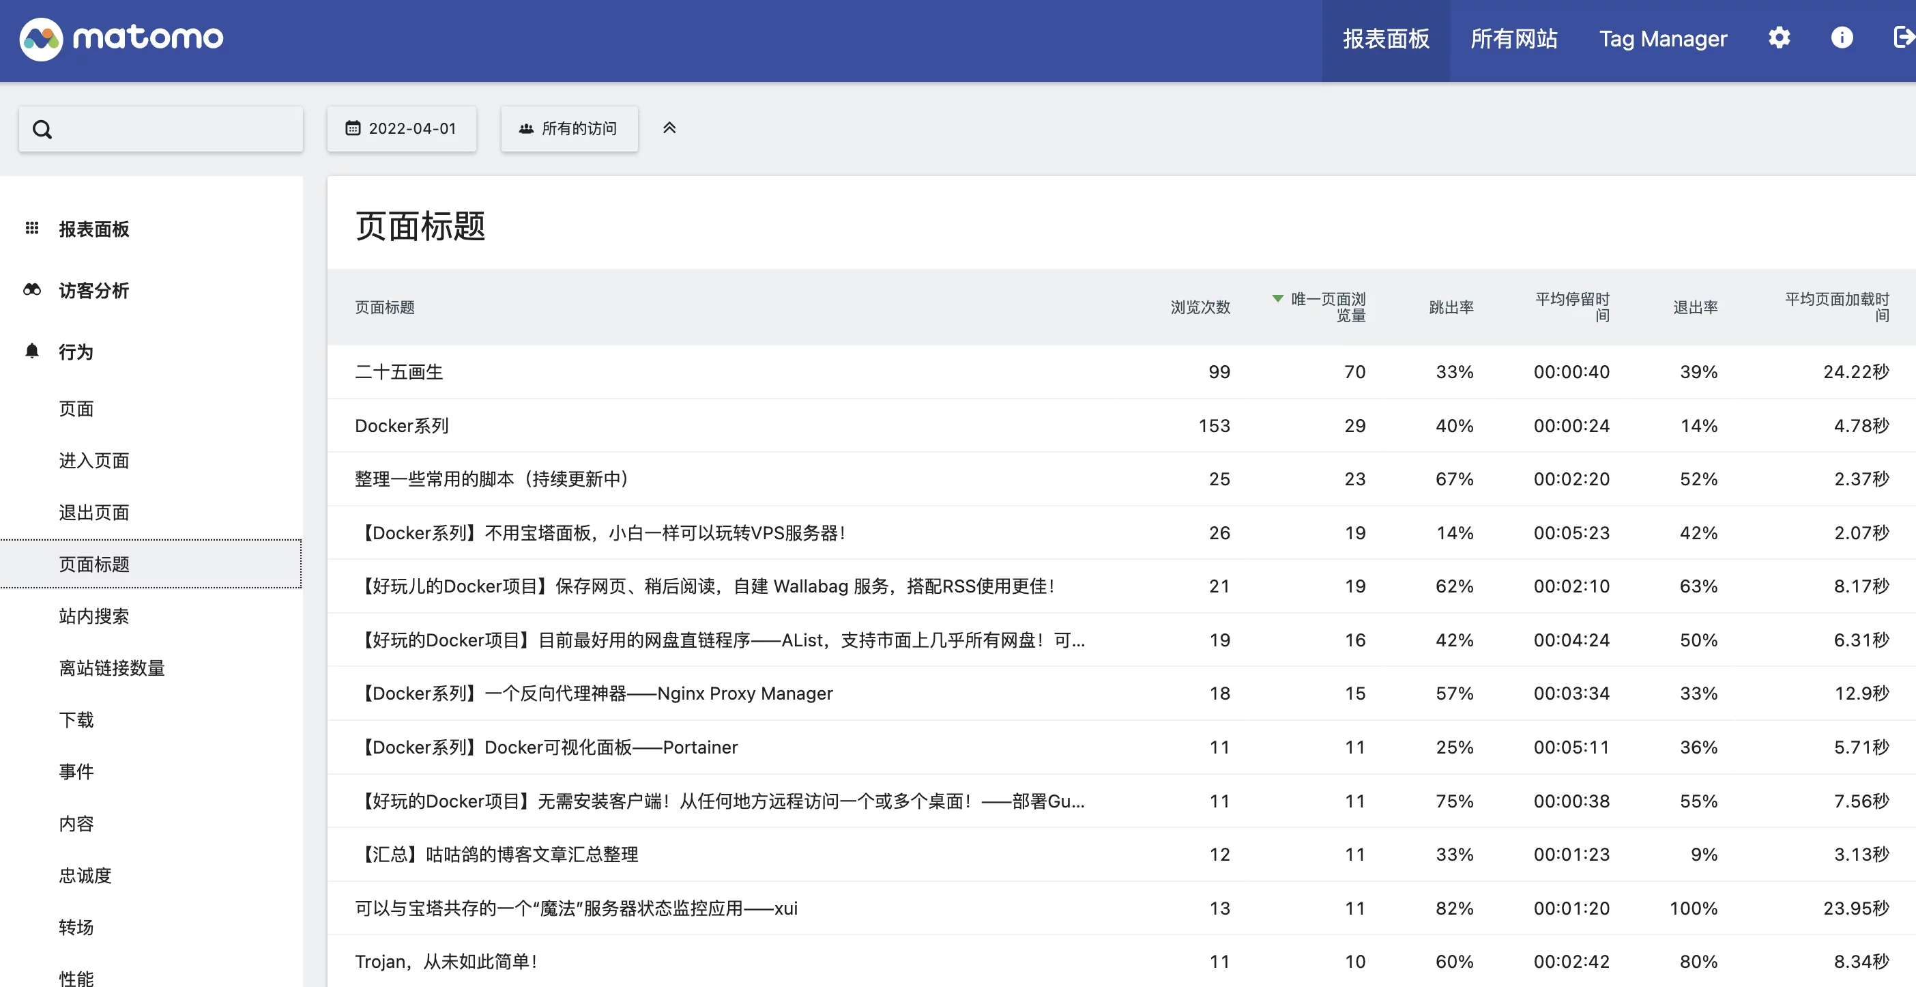The height and width of the screenshot is (987, 1916).
Task: Click the info help icon
Action: tap(1841, 38)
